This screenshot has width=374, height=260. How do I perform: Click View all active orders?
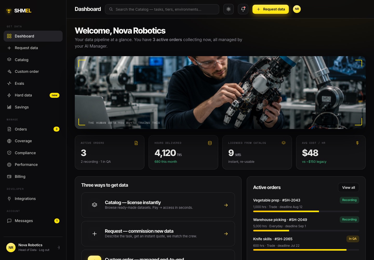pyautogui.click(x=349, y=187)
